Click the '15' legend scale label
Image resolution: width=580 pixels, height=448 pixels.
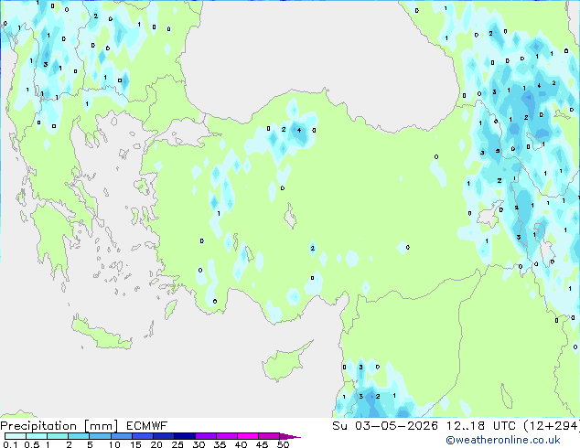point(135,444)
